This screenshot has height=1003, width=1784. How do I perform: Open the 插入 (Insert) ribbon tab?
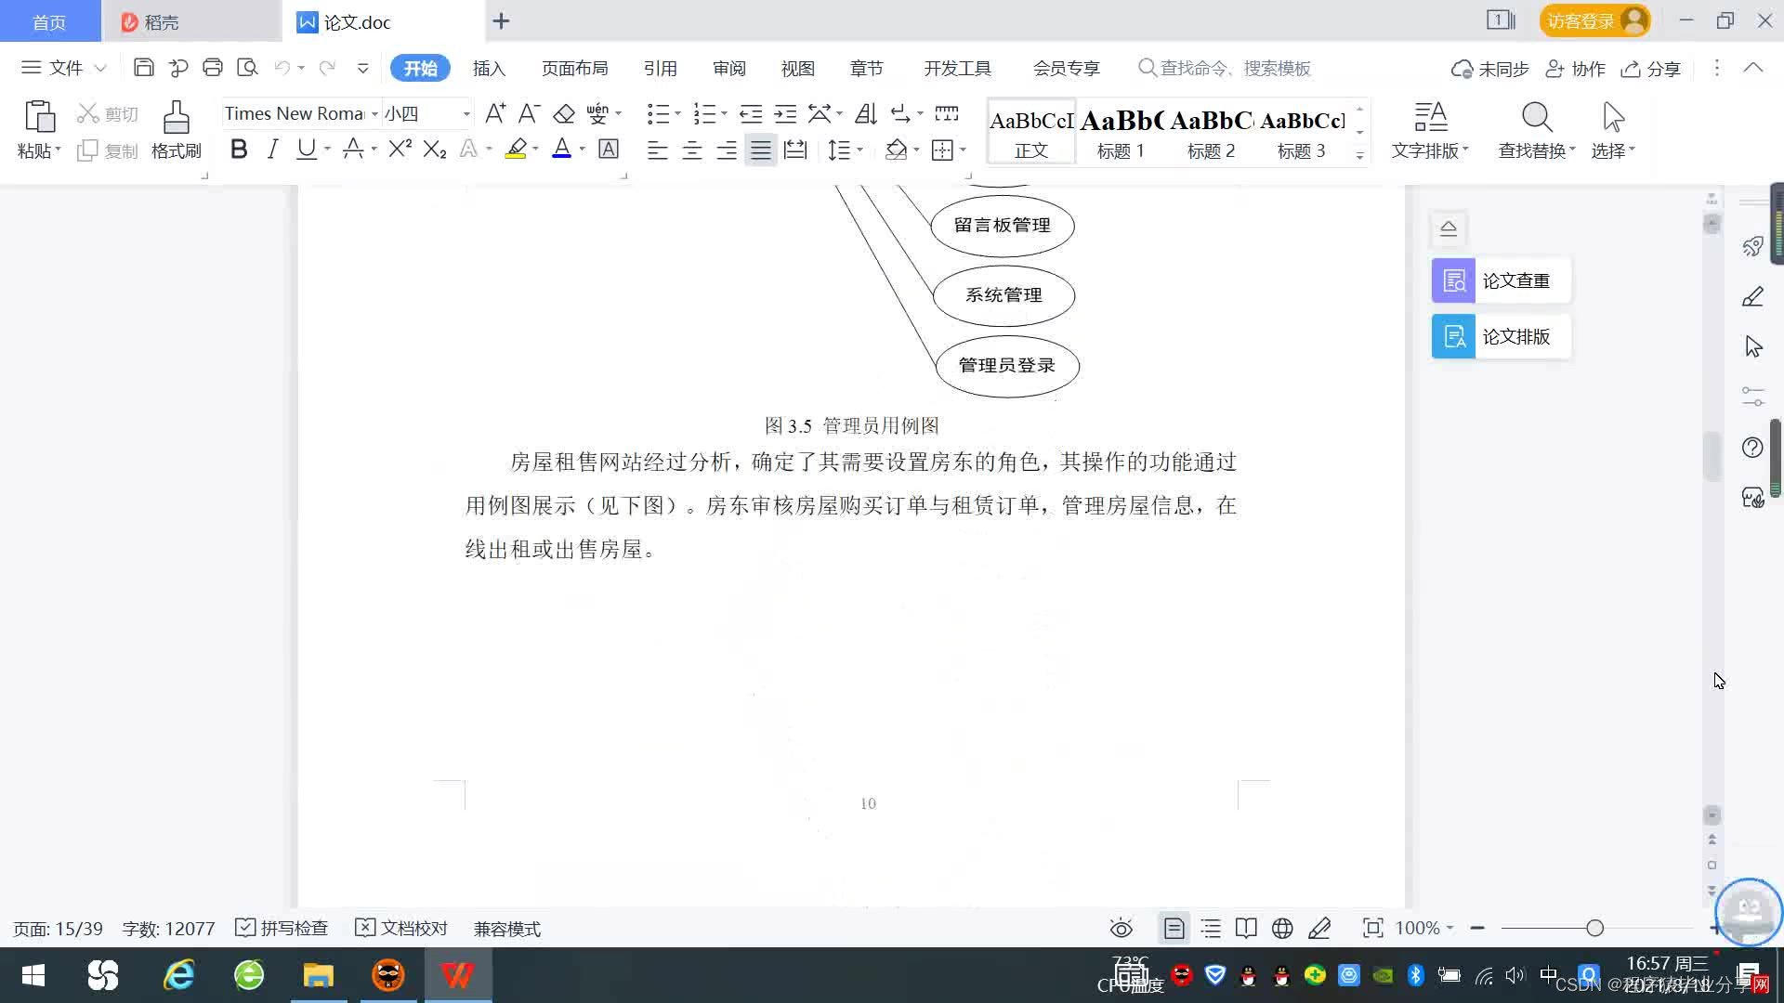(489, 69)
